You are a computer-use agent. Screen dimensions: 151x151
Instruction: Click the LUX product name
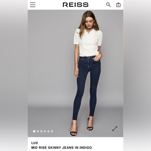click(35, 143)
